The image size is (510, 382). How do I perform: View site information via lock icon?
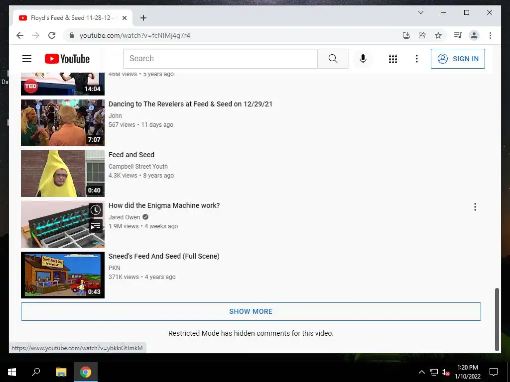coord(72,35)
